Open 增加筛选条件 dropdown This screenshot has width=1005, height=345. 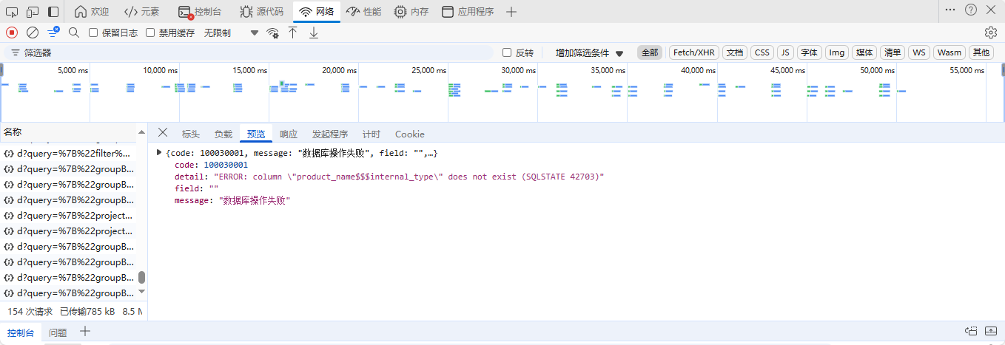coord(590,53)
